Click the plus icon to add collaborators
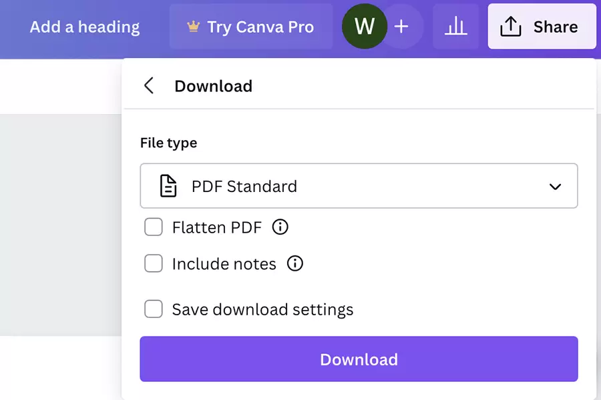601x400 pixels. pos(401,27)
